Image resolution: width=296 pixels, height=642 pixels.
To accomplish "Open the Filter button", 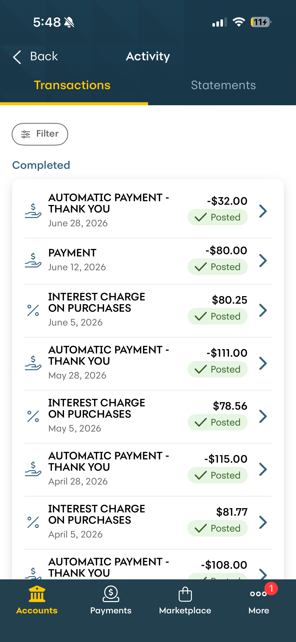I will [x=40, y=134].
